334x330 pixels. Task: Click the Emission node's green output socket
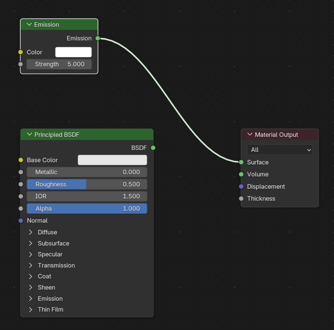click(x=98, y=39)
